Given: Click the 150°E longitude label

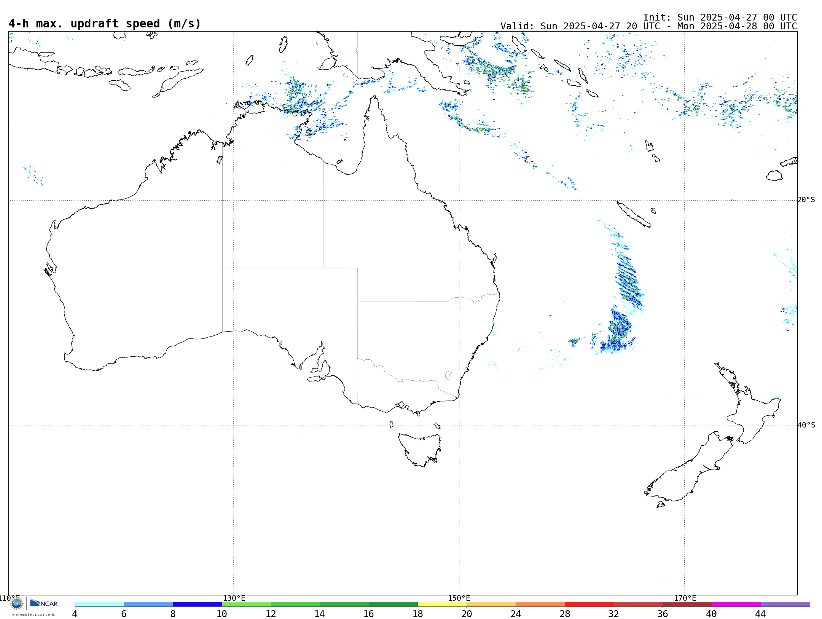Looking at the screenshot, I should pos(459,598).
